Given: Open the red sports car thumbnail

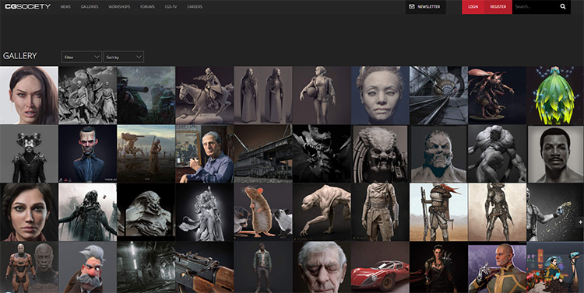Looking at the screenshot, I should (380, 267).
